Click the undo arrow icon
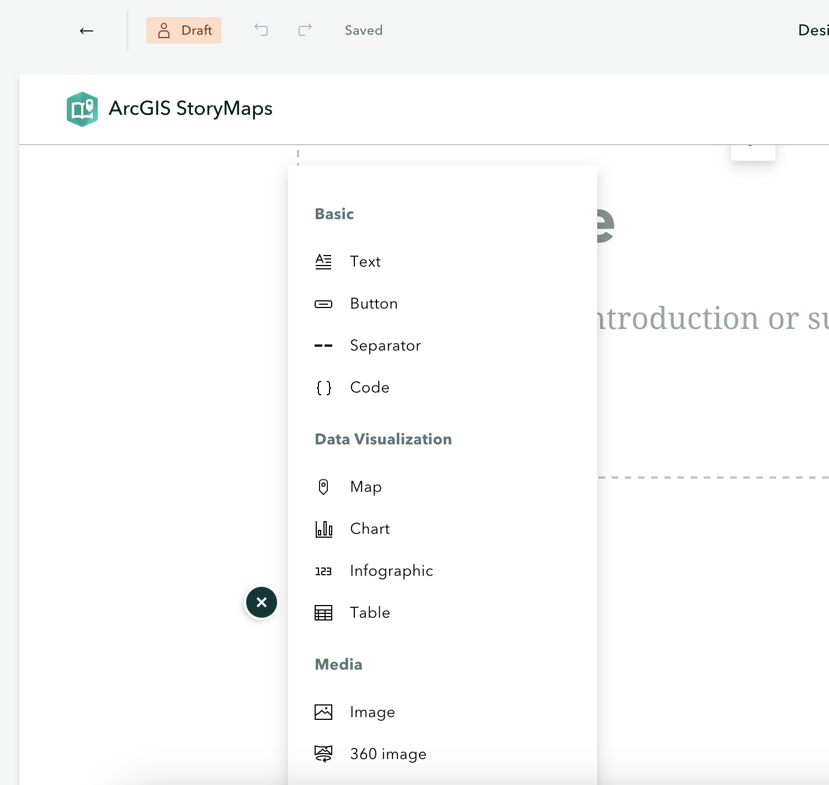Viewport: 829px width, 785px height. (261, 30)
